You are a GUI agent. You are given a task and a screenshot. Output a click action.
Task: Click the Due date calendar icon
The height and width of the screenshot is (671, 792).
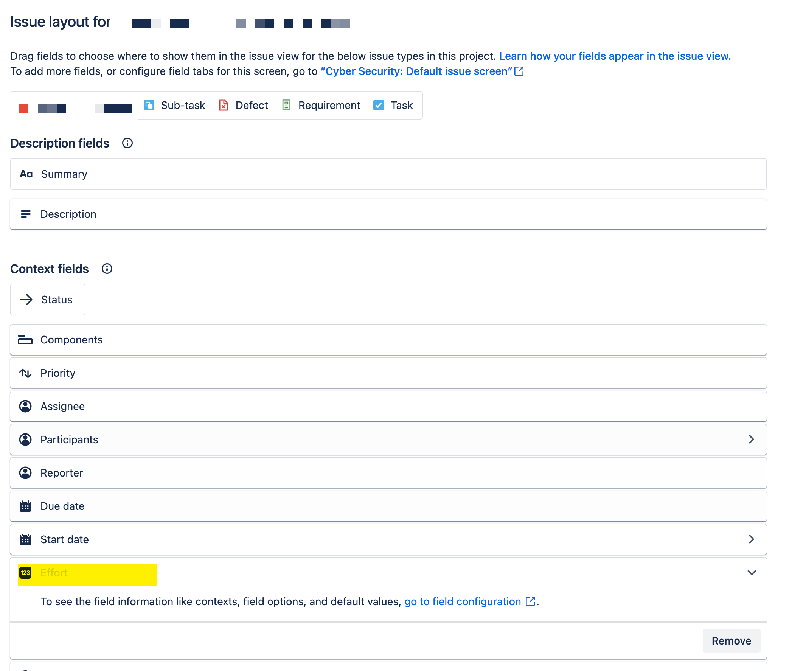pyautogui.click(x=25, y=506)
